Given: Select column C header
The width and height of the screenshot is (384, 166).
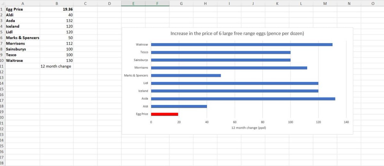Looking at the screenshot, I should [x=85, y=3].
